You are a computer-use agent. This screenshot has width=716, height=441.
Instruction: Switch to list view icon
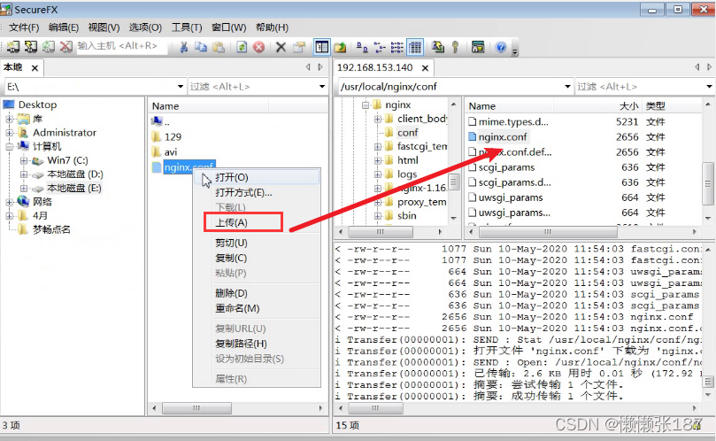(x=396, y=47)
